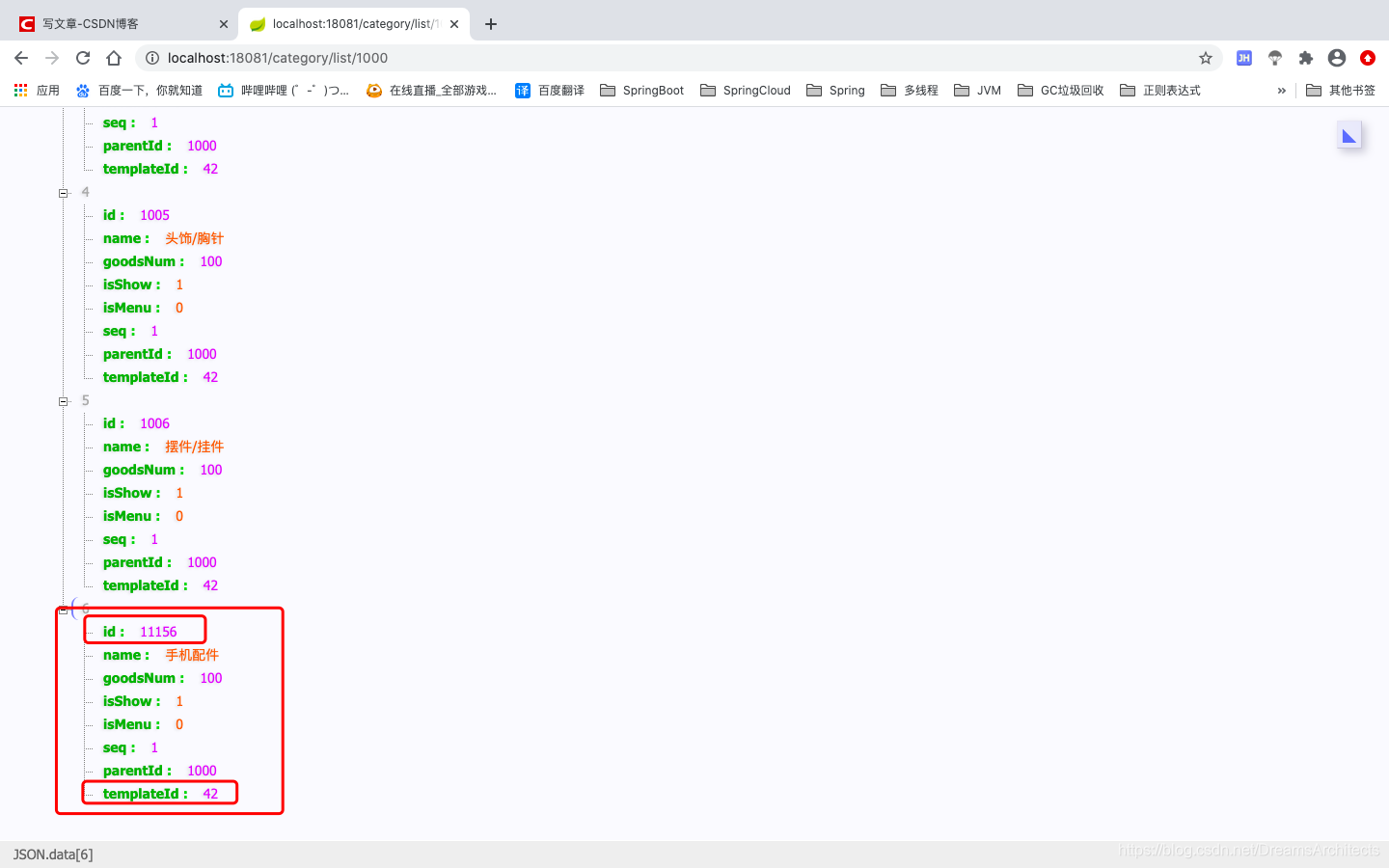Close the localhost:18081 tab

[x=454, y=24]
